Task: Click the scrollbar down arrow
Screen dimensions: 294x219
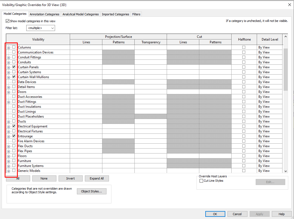Action: tap(286, 171)
